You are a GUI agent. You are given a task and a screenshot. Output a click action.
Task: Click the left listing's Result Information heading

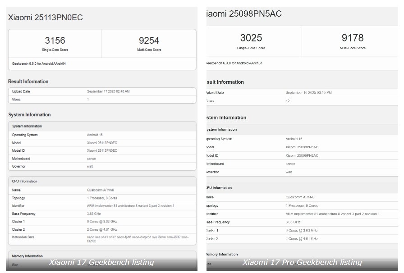pos(28,82)
